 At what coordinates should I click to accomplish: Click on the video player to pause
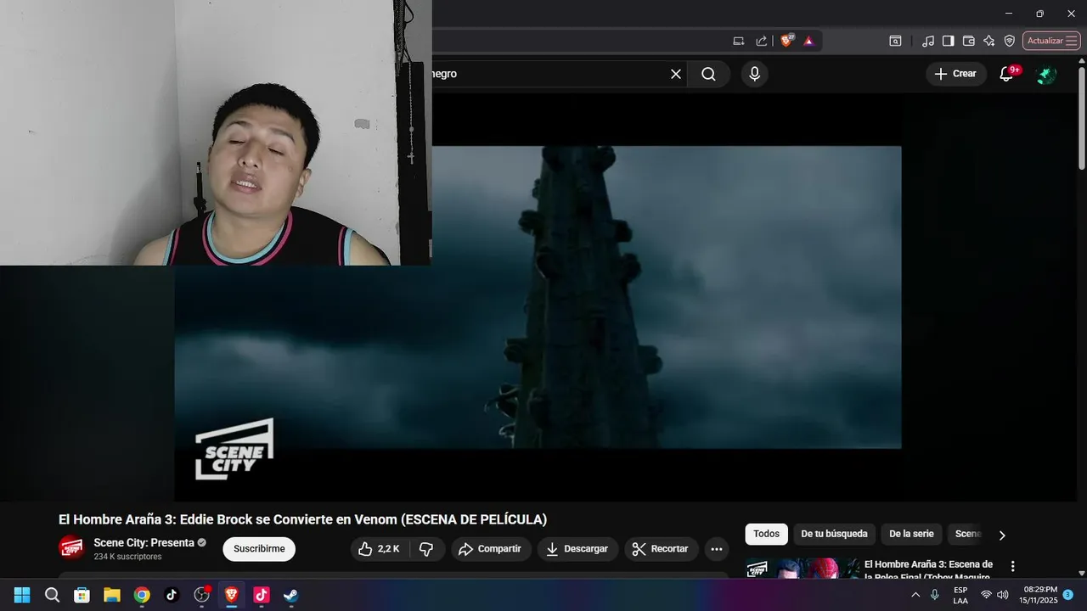tap(538, 297)
